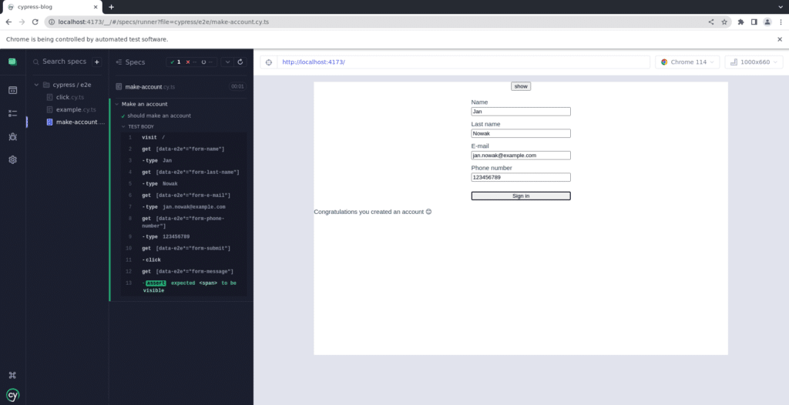Screen dimensions: 789x405
Task: Open make-account spec in the tree
Action: (x=76, y=122)
